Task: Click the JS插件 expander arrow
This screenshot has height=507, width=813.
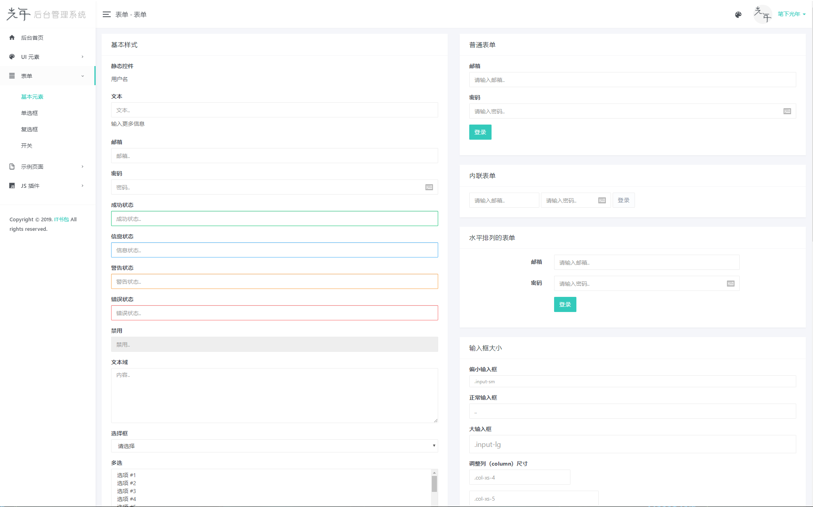Action: point(82,185)
